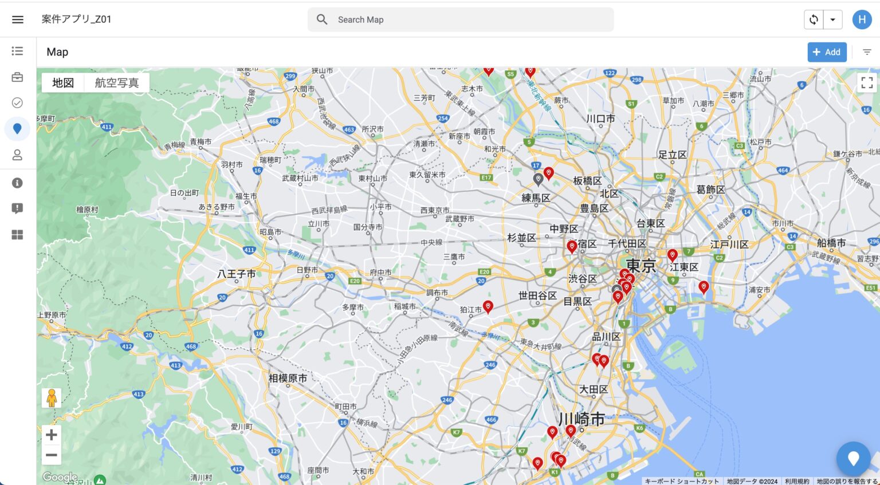Open the filter icon beside the Add button

tap(867, 52)
